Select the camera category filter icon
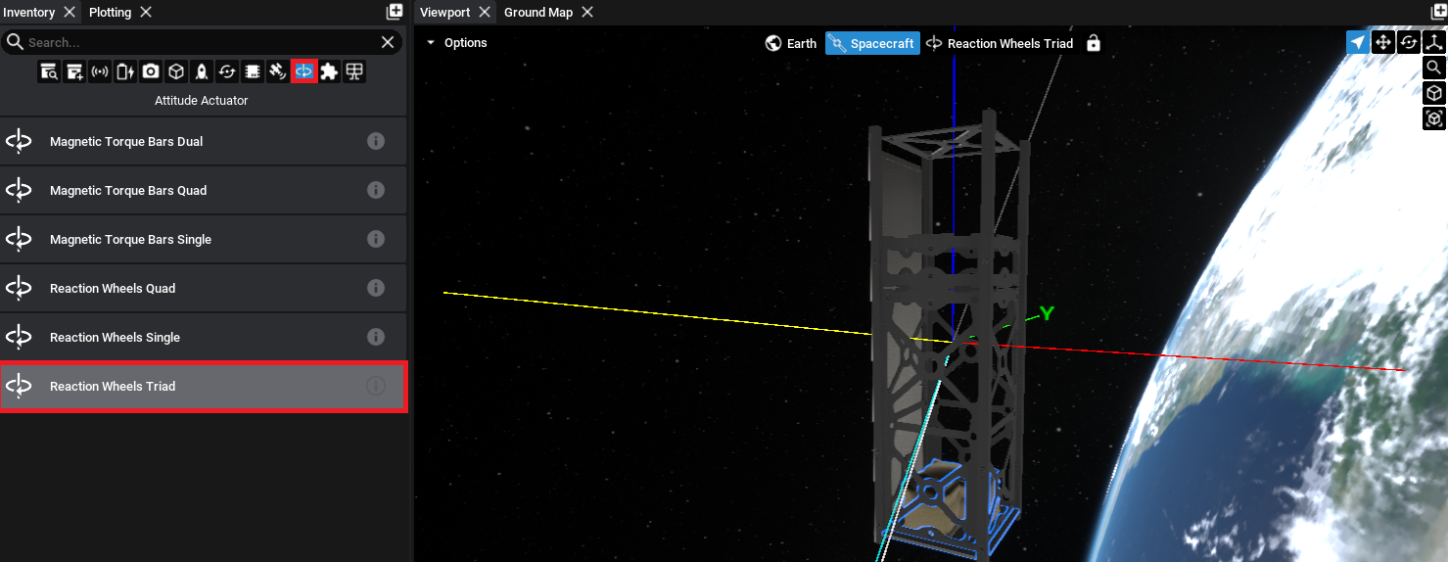Screen dimensions: 1448x562 coord(151,71)
